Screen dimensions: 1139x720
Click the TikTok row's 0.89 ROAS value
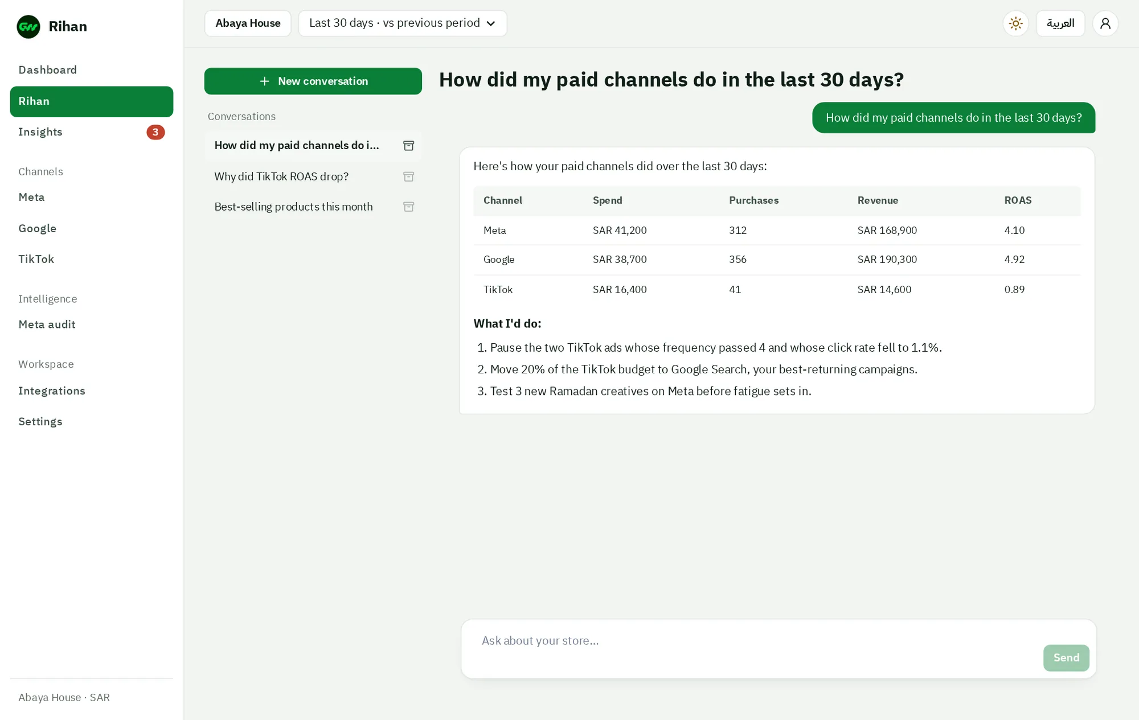(x=1014, y=290)
